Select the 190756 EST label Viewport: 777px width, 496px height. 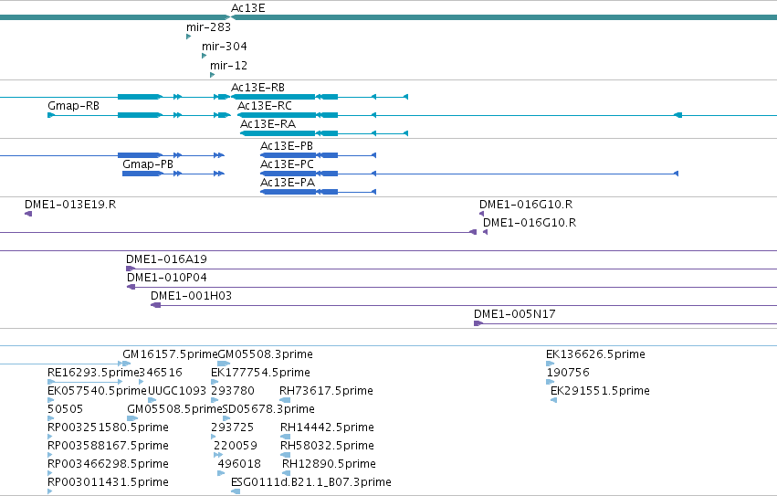(568, 373)
